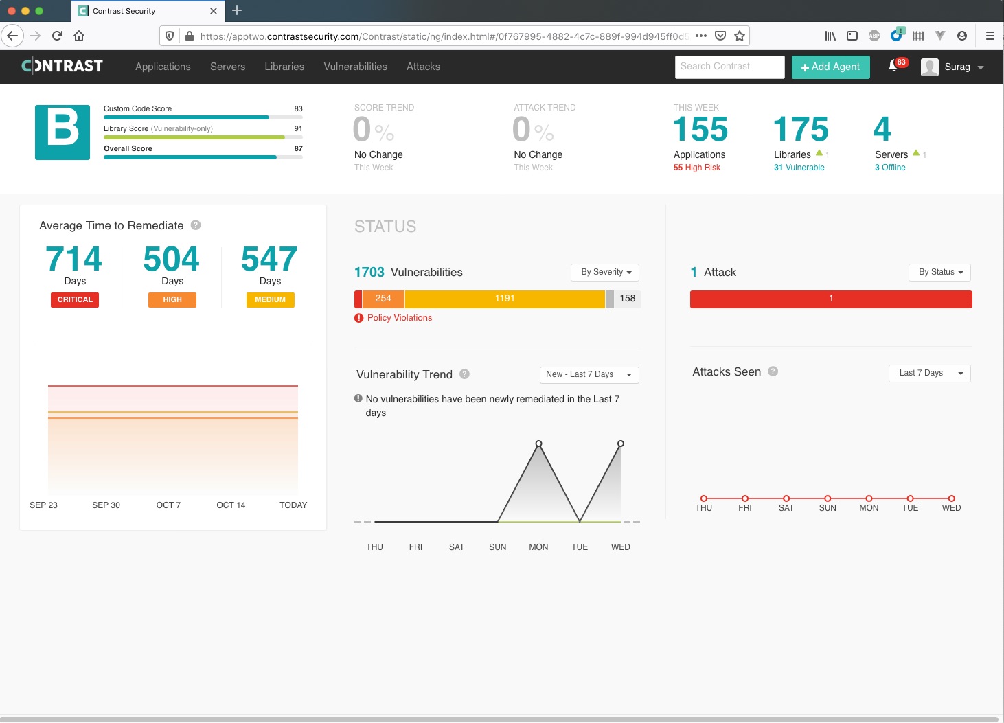
Task: Go to the Applications menu item
Action: pyautogui.click(x=163, y=67)
